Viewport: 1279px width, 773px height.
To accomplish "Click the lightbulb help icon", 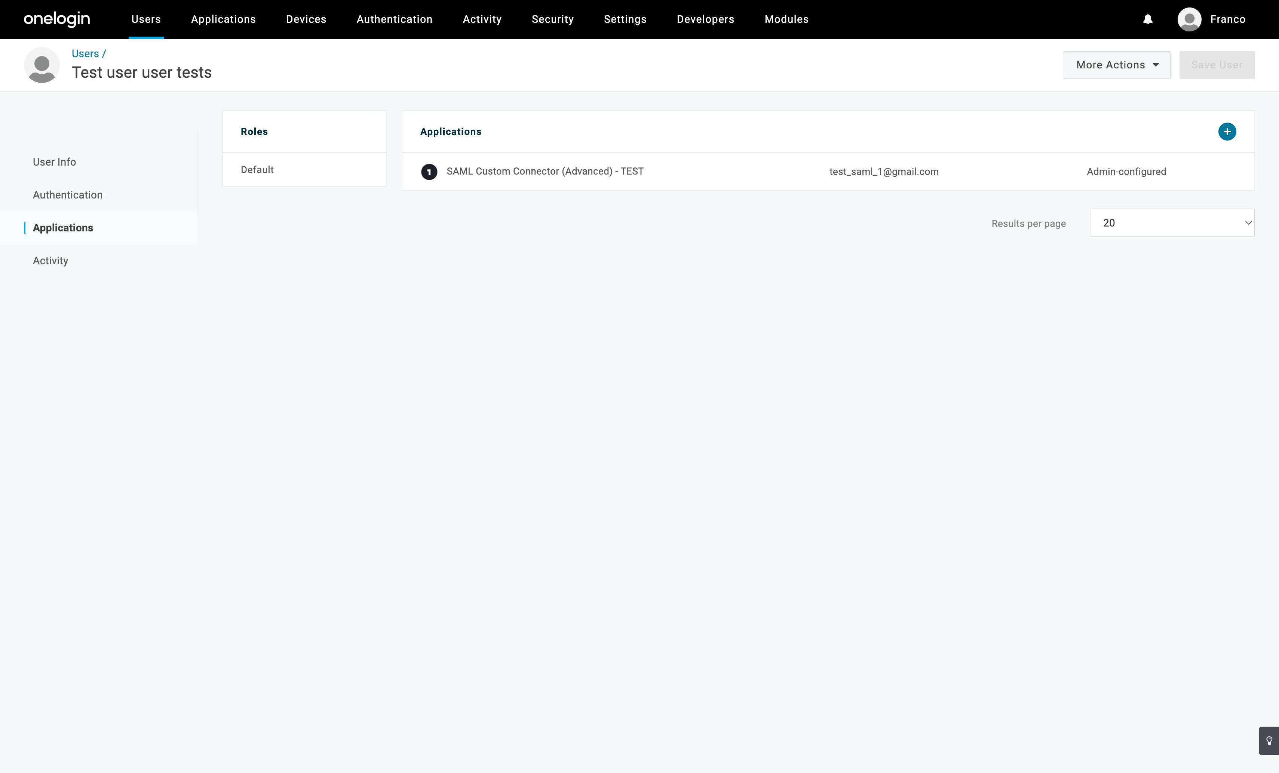I will click(x=1269, y=740).
